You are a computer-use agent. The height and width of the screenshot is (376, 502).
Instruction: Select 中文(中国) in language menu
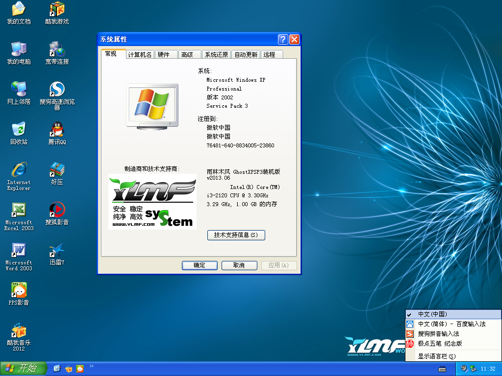[x=453, y=314]
